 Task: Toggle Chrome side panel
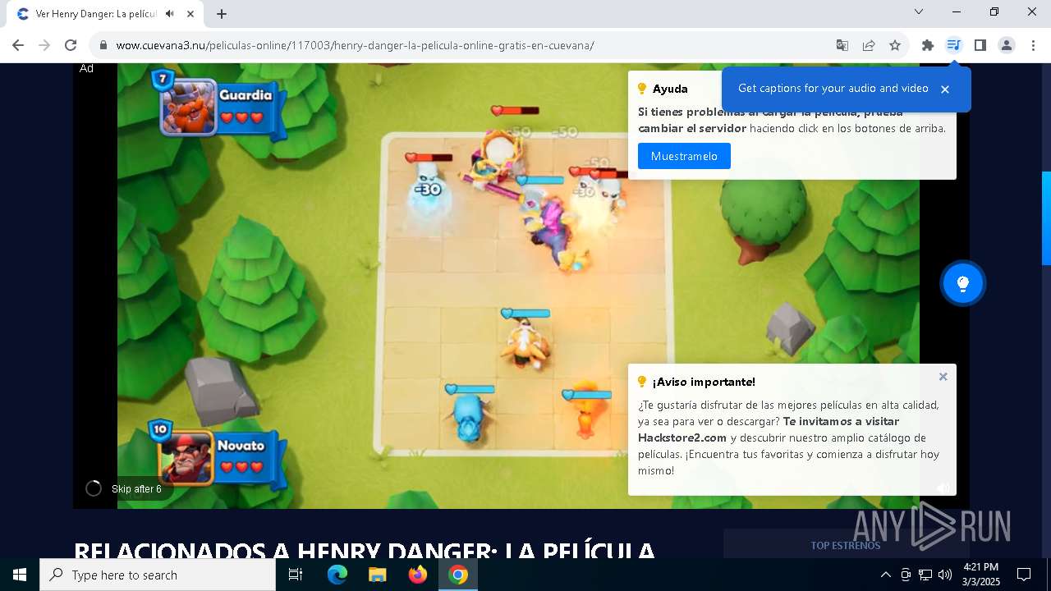coord(980,45)
